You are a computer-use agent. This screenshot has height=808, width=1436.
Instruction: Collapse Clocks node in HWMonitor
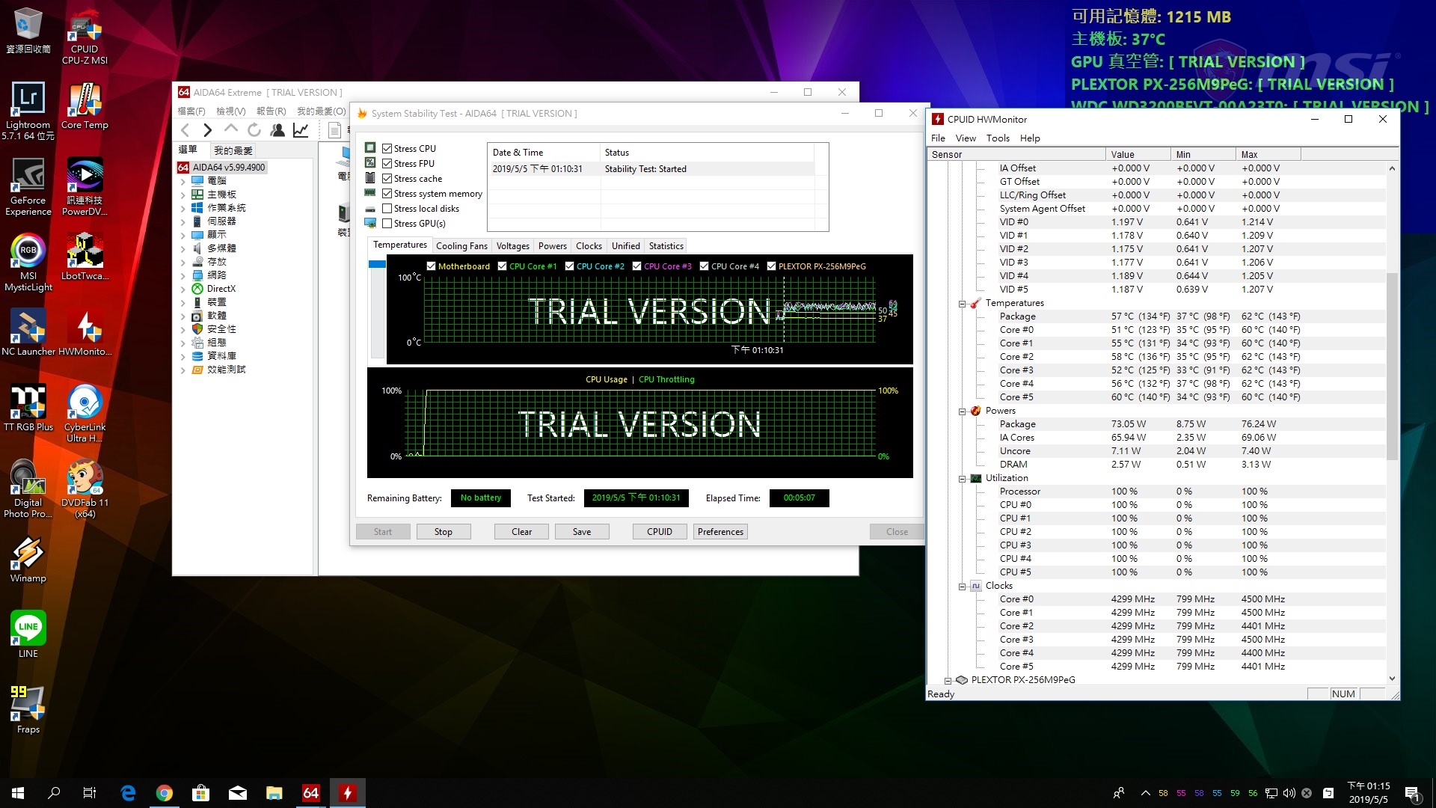coord(963,586)
